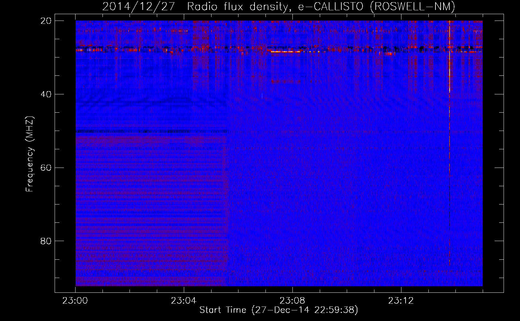
Task: Click the 'Frequency (MHZ)' axis label
Action: [30, 154]
